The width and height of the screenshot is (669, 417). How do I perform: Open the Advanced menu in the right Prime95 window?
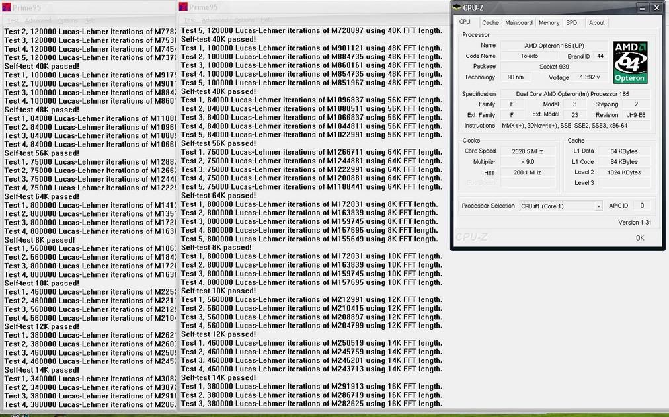click(x=216, y=20)
